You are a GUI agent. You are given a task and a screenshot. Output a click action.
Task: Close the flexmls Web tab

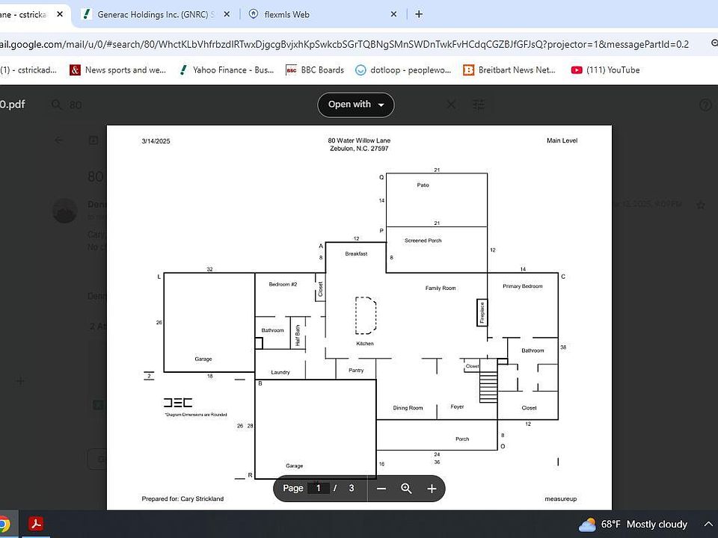click(394, 14)
